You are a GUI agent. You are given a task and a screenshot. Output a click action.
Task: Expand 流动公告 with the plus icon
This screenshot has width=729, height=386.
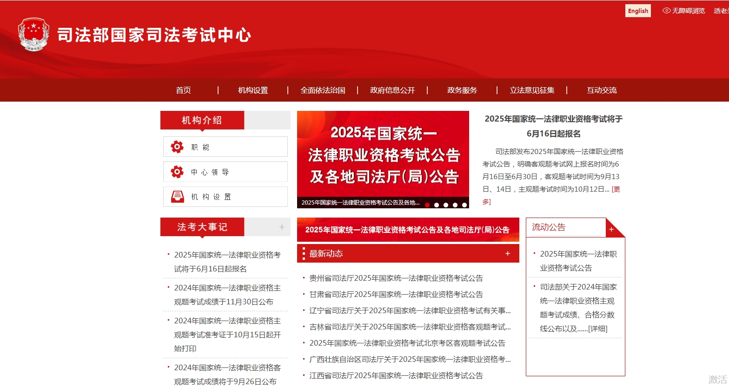point(611,230)
